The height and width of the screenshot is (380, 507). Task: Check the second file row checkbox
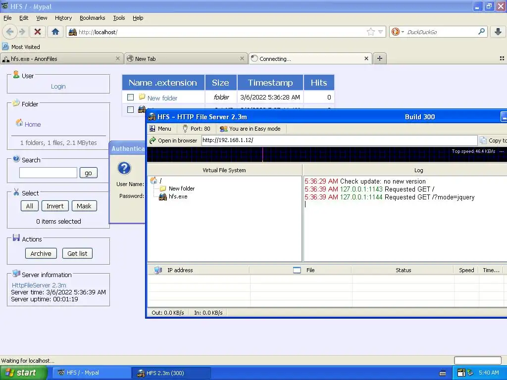130,109
